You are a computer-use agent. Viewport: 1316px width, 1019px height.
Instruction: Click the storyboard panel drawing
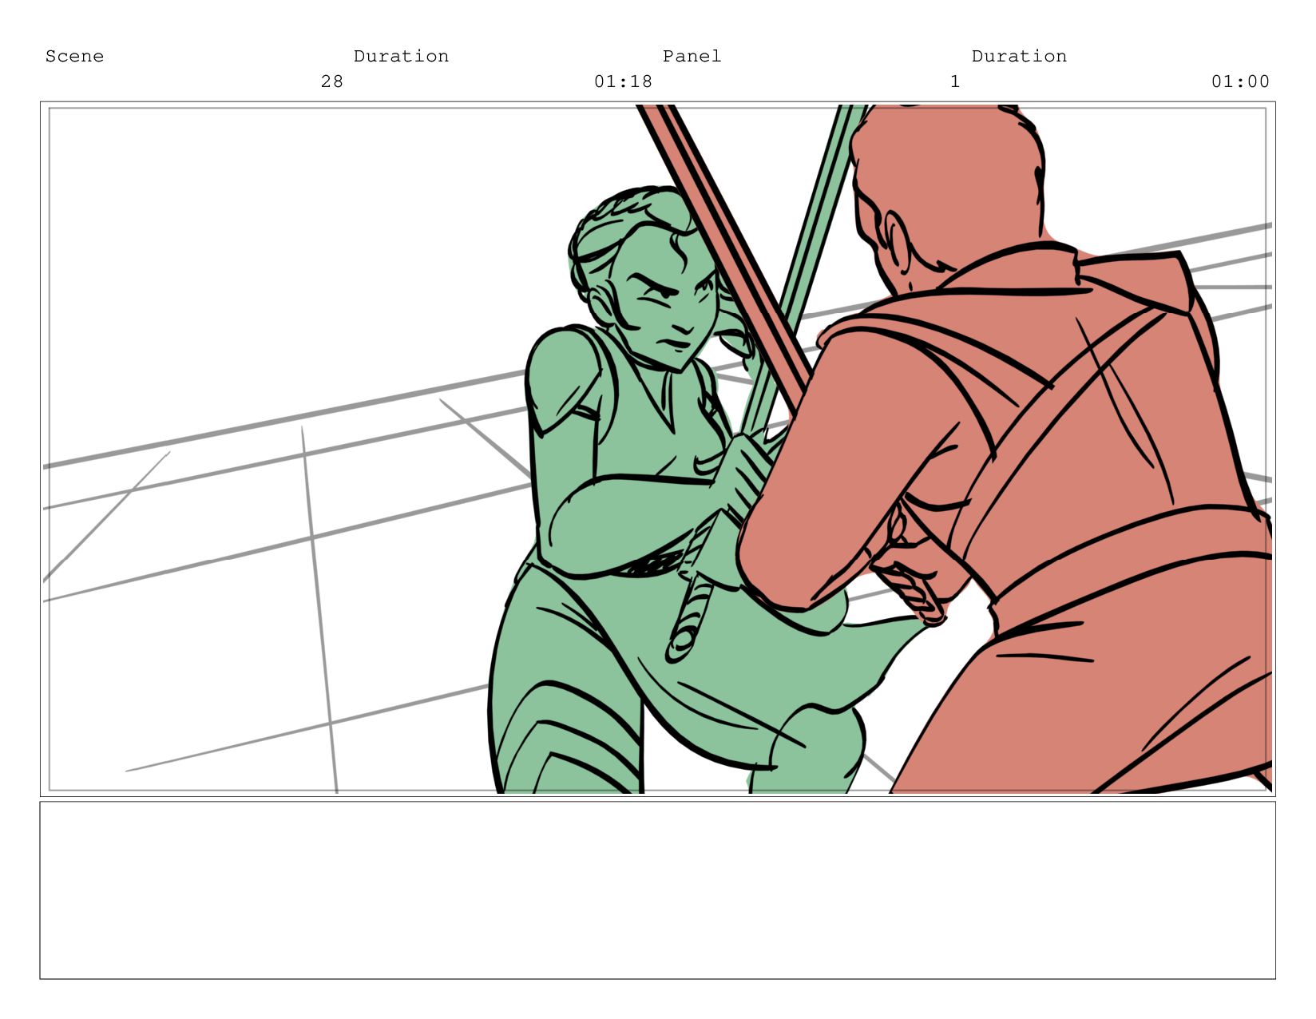click(658, 449)
